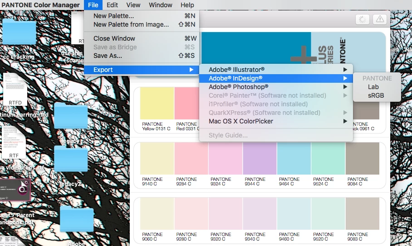Screen dimensions: 412x246
Task: Select PANTONE 9284 C swatch
Action: tap(191, 159)
